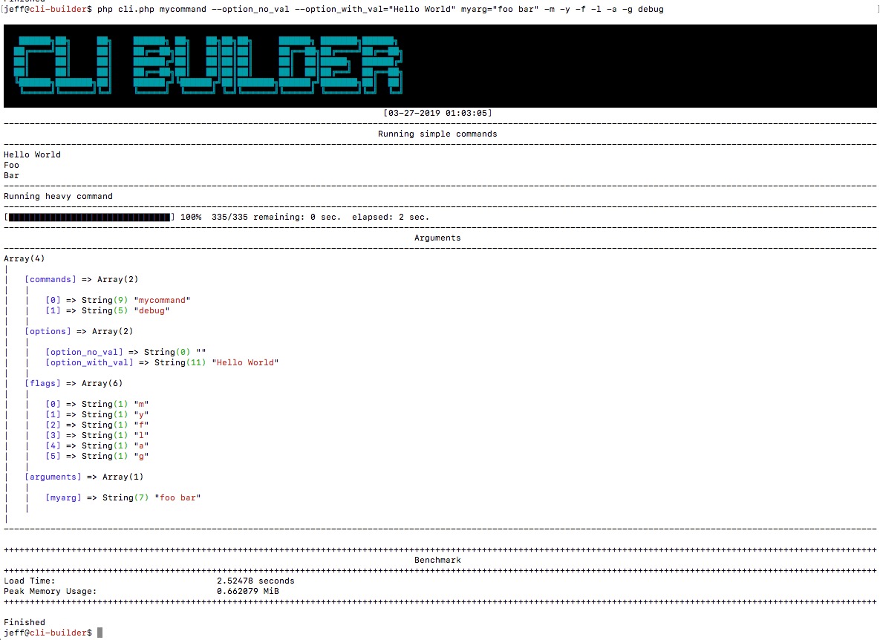Click the flag value "g"
Screen dimensions: 880x640
(x=141, y=456)
